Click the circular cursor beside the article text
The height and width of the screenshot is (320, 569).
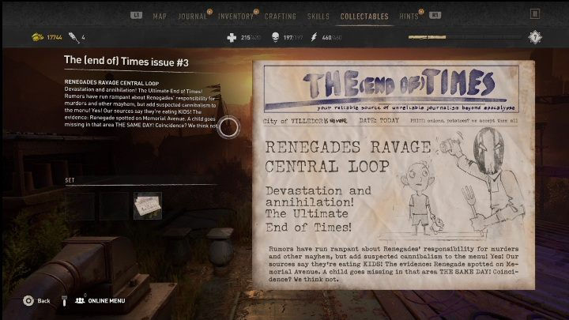coord(228,127)
